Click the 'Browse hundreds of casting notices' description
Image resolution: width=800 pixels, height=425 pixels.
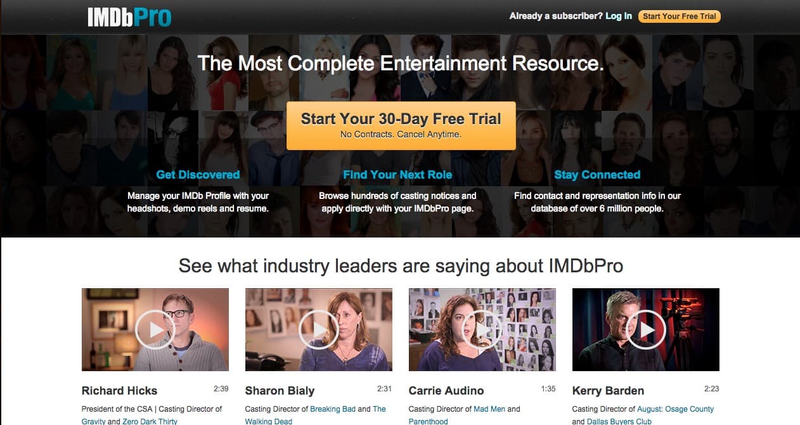coord(397,202)
